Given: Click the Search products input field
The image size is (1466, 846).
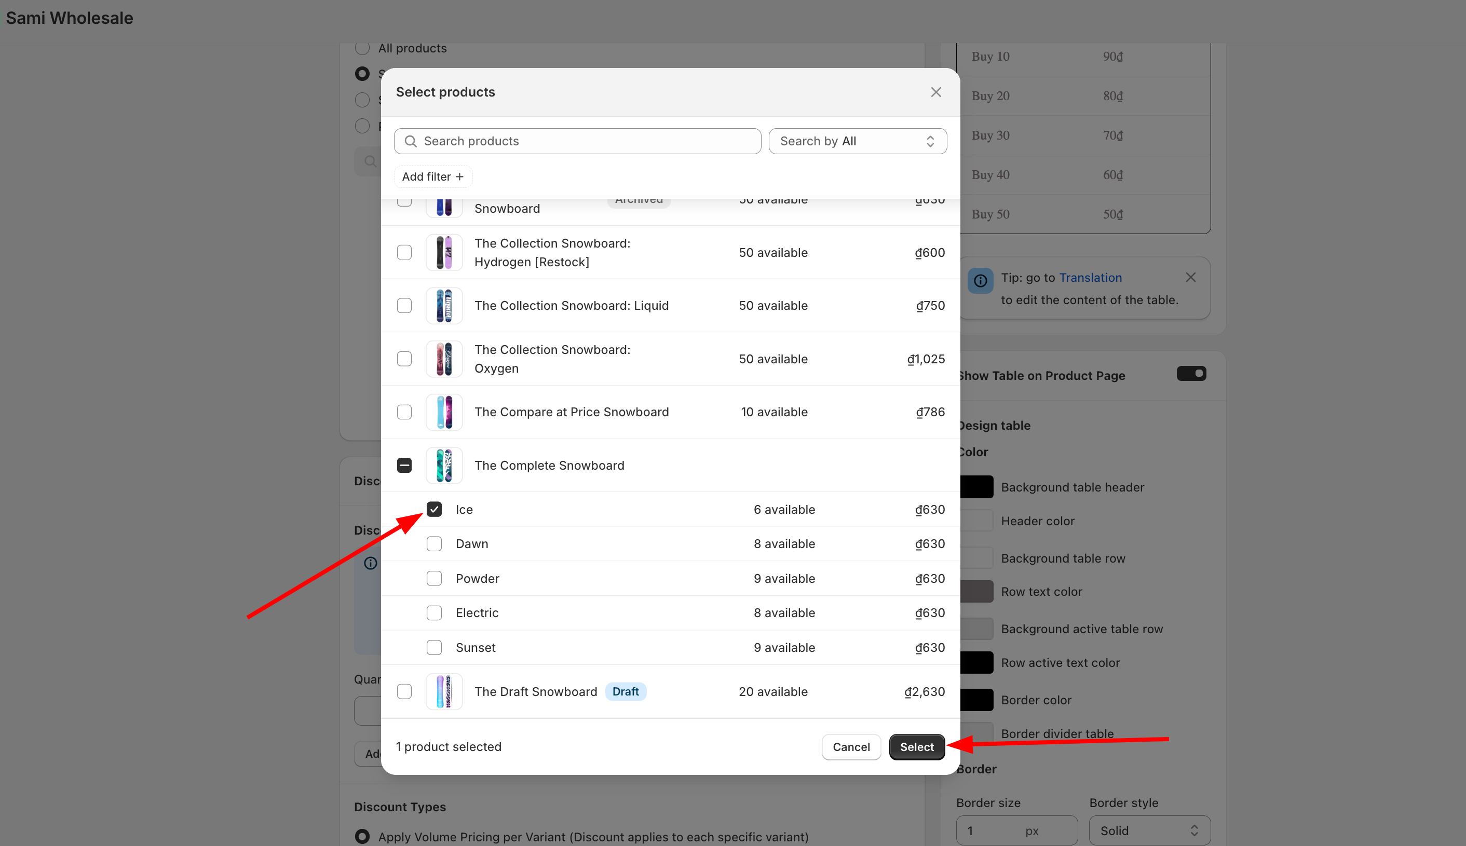Looking at the screenshot, I should (x=587, y=141).
